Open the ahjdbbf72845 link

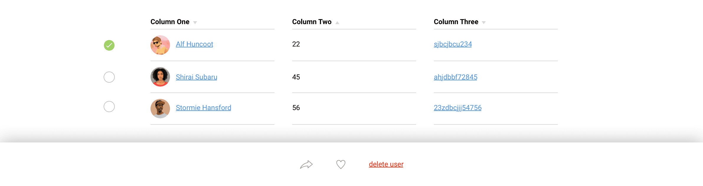tap(455, 77)
